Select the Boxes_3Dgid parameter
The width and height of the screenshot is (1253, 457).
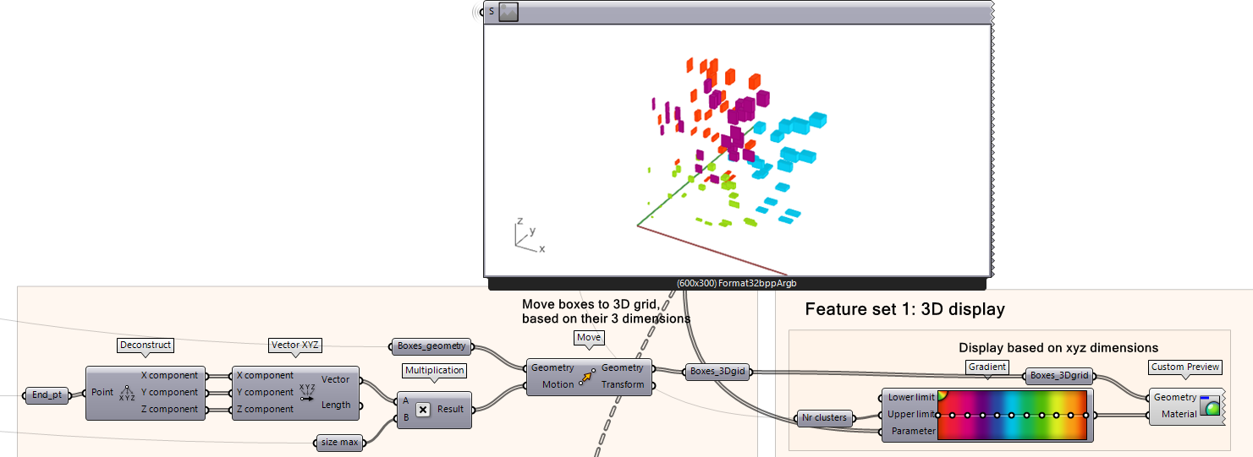pyautogui.click(x=717, y=371)
